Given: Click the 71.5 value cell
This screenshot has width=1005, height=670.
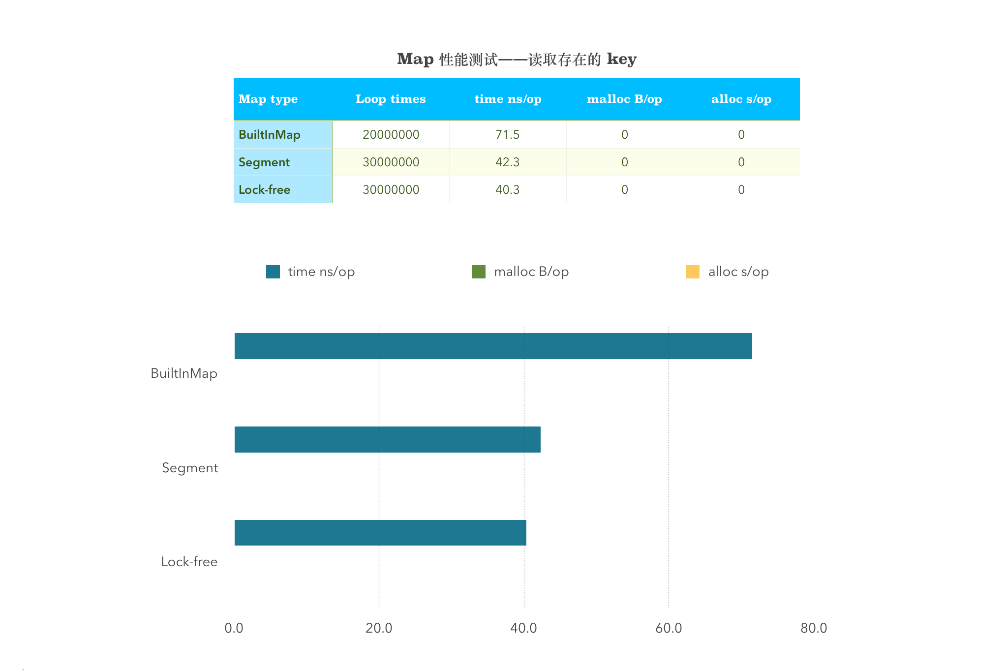Looking at the screenshot, I should [x=508, y=135].
